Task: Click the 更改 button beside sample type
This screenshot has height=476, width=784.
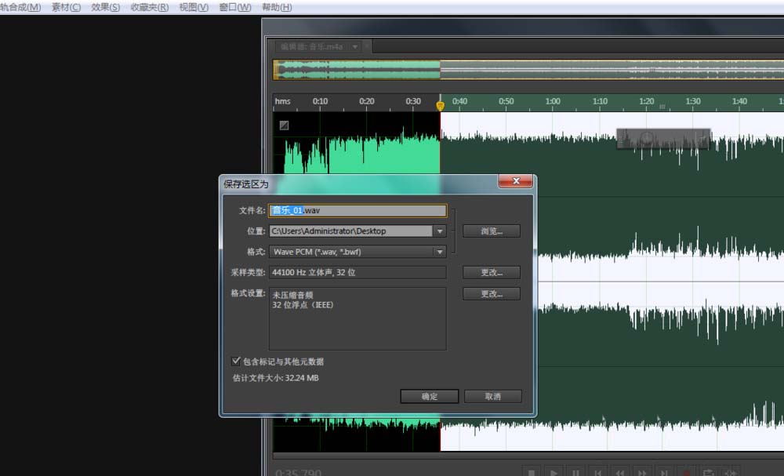Action: click(x=492, y=272)
